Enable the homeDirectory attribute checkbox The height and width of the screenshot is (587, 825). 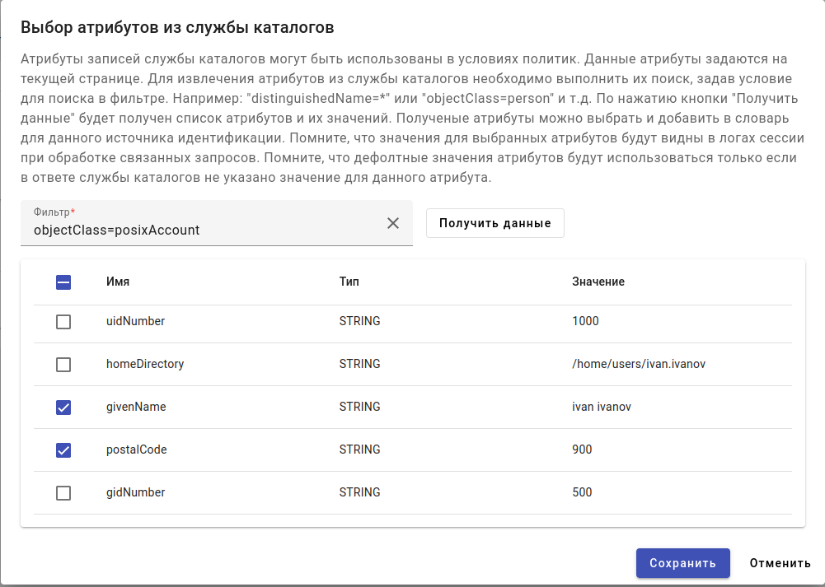pos(63,365)
